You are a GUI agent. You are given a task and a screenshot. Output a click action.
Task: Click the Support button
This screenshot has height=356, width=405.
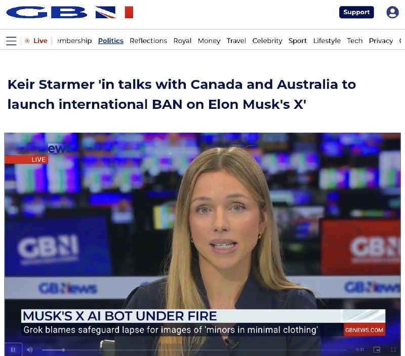[x=356, y=12]
